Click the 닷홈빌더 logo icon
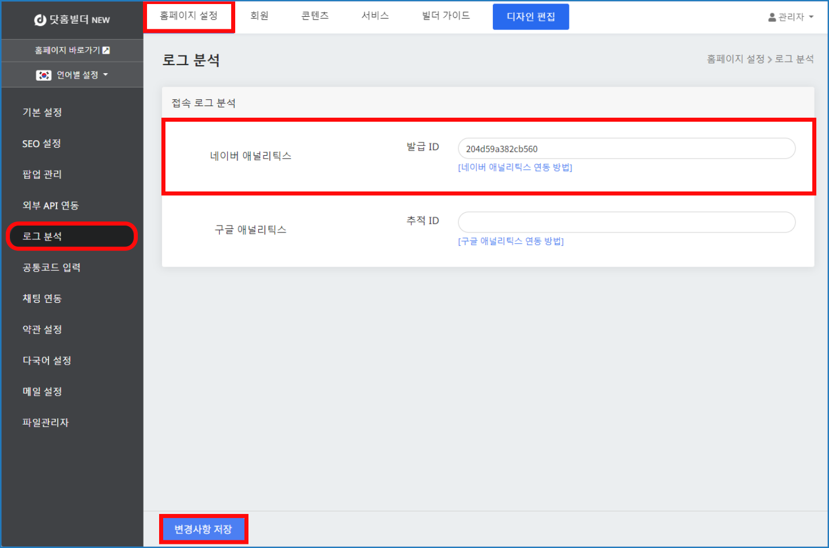This screenshot has height=548, width=829. coord(40,20)
